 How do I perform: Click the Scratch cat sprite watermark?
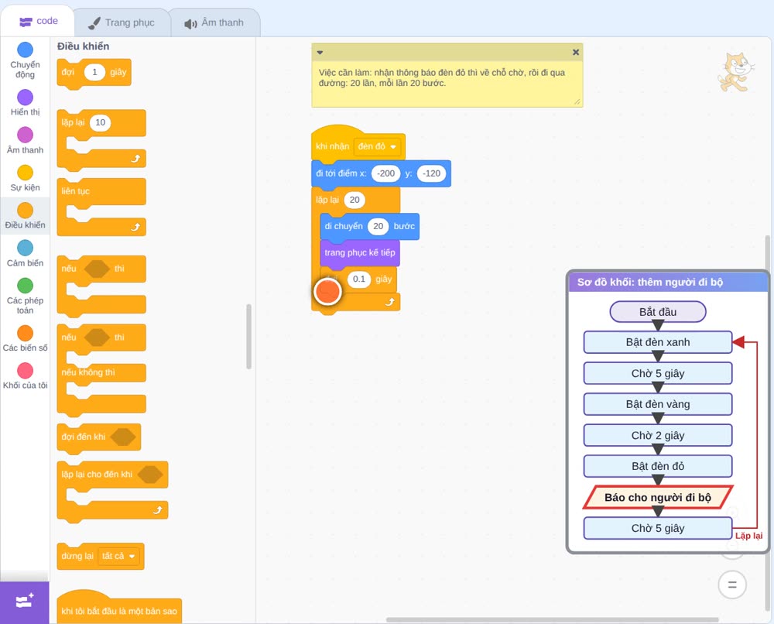[736, 72]
